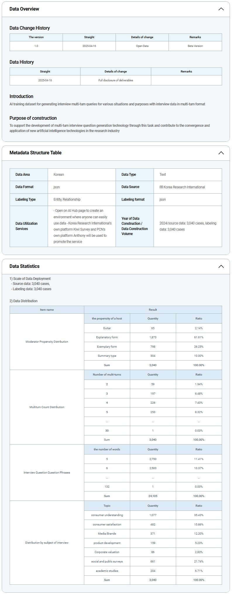The height and width of the screenshot is (595, 232).
Task: Select the Entity, Relationship value cell
Action: pos(67,200)
